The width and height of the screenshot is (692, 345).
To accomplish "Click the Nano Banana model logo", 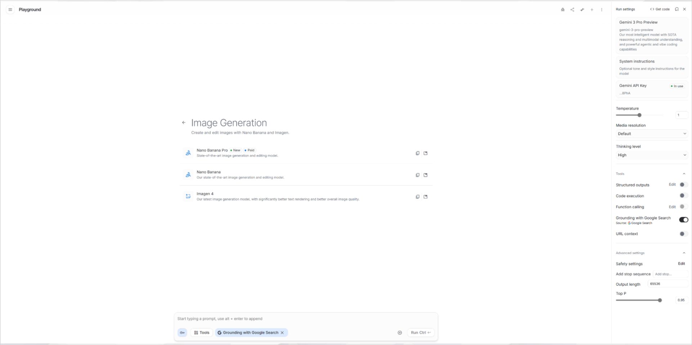I will (x=188, y=175).
